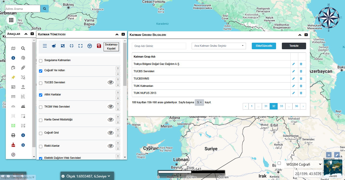Viewport: 345px width, 180px height.
Task: Uncheck the Coğrafi Yer Adları layer
Action: coord(41,71)
